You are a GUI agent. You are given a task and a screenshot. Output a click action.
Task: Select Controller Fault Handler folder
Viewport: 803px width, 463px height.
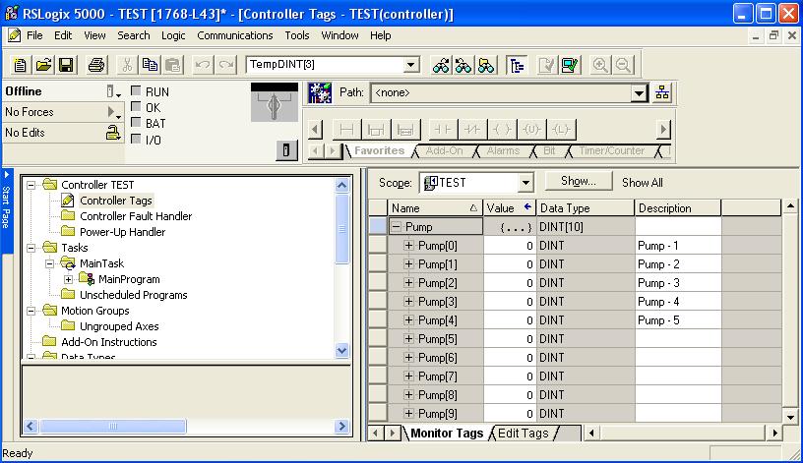[x=136, y=216]
